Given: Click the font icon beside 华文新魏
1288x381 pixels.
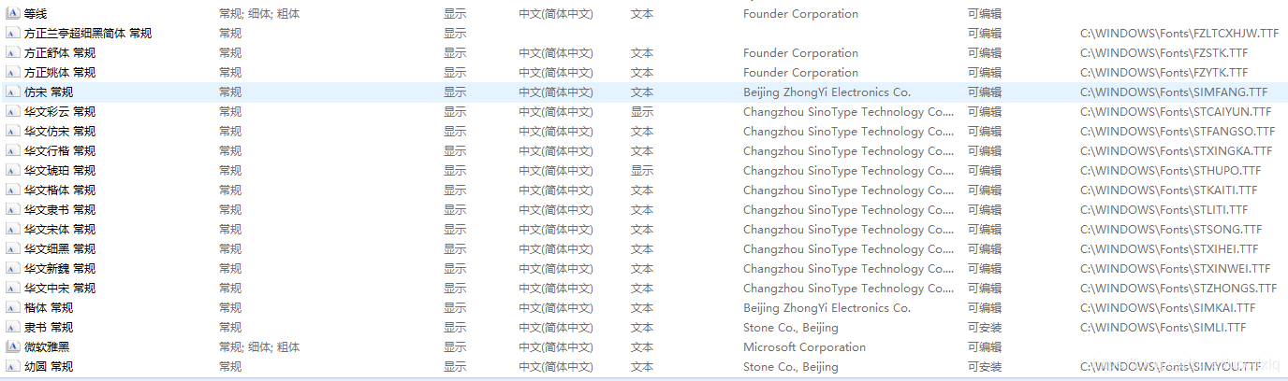Looking at the screenshot, I should (x=12, y=269).
